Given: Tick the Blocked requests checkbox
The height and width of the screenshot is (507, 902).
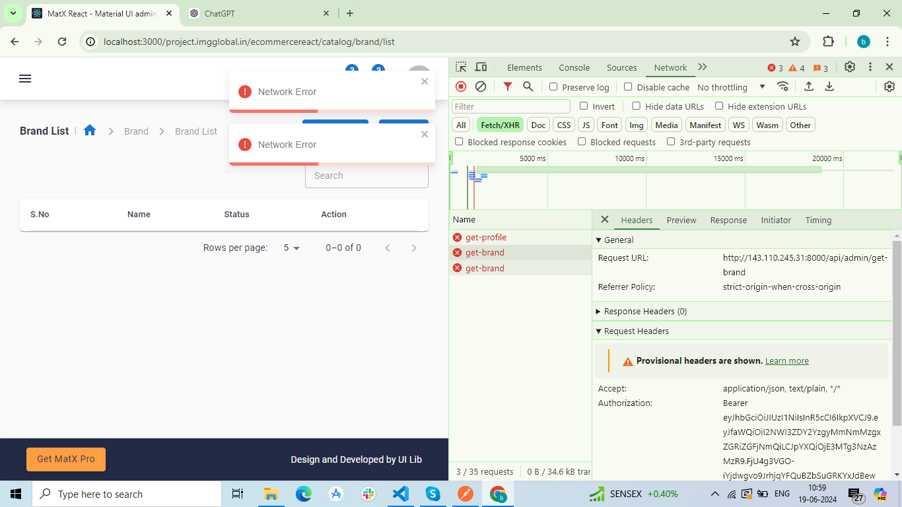Looking at the screenshot, I should point(582,142).
